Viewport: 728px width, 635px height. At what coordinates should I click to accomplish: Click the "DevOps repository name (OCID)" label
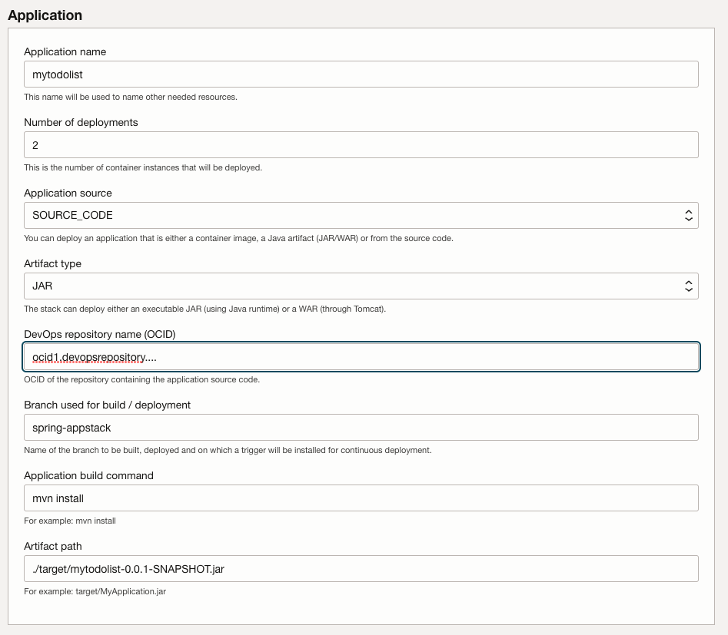[100, 335]
